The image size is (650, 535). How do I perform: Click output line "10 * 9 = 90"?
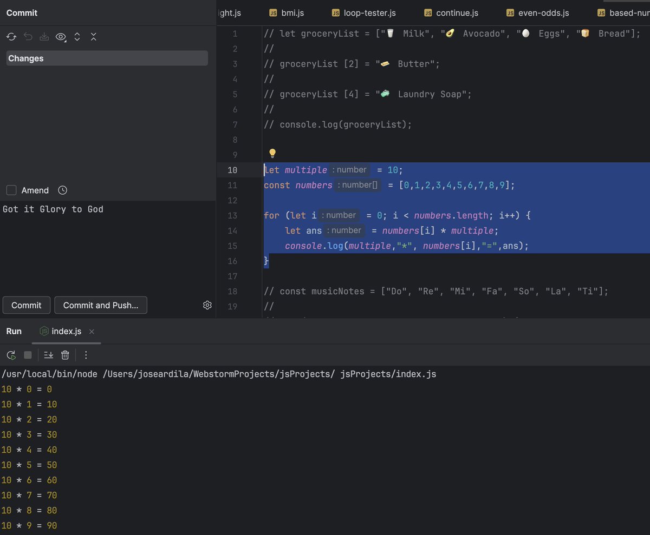29,526
